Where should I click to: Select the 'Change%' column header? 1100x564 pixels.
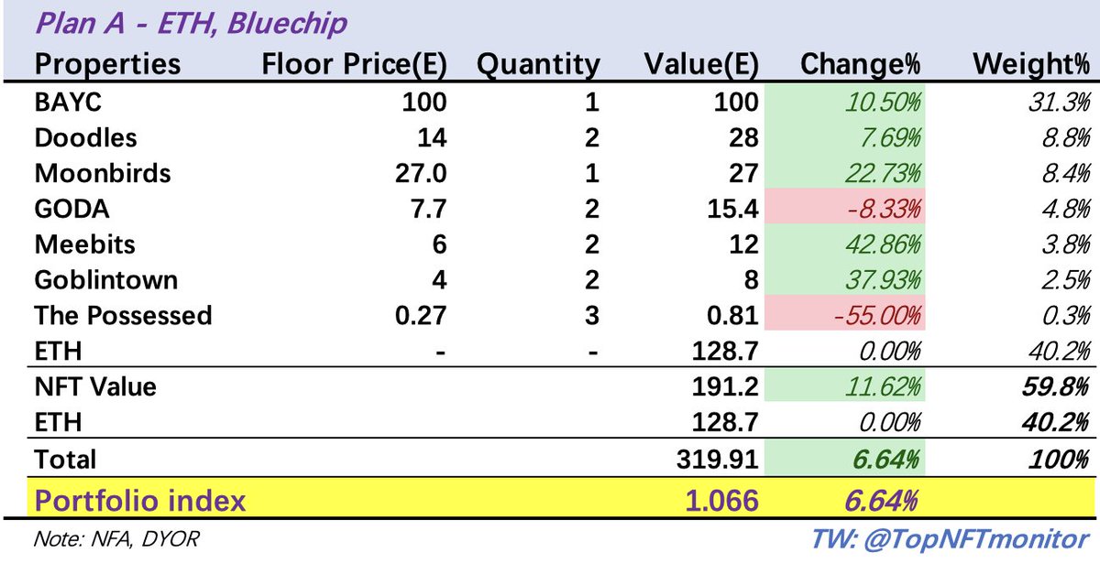861,64
